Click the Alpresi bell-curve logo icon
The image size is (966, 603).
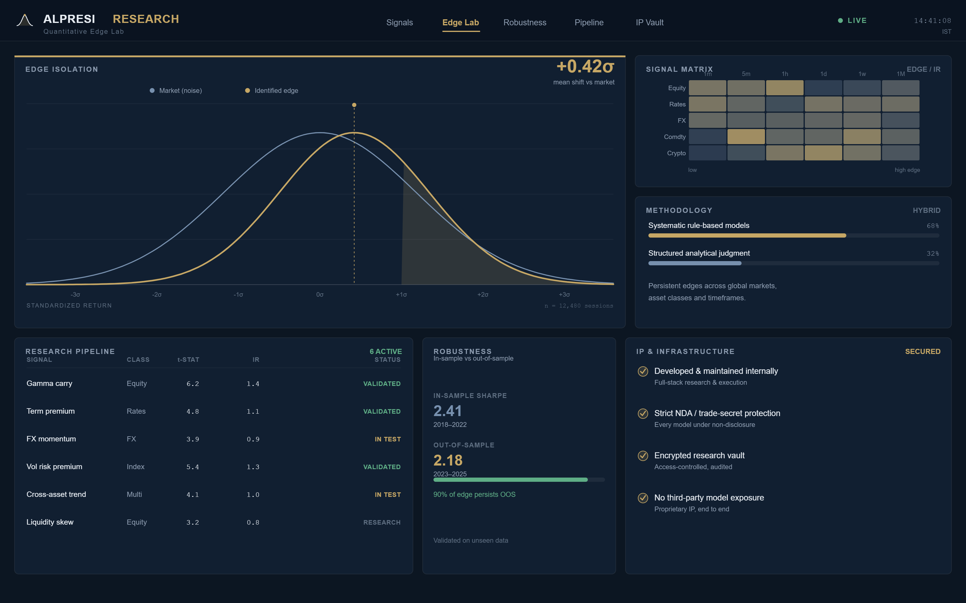(24, 20)
